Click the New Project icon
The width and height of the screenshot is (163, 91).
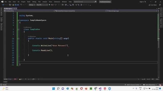click(10, 5)
